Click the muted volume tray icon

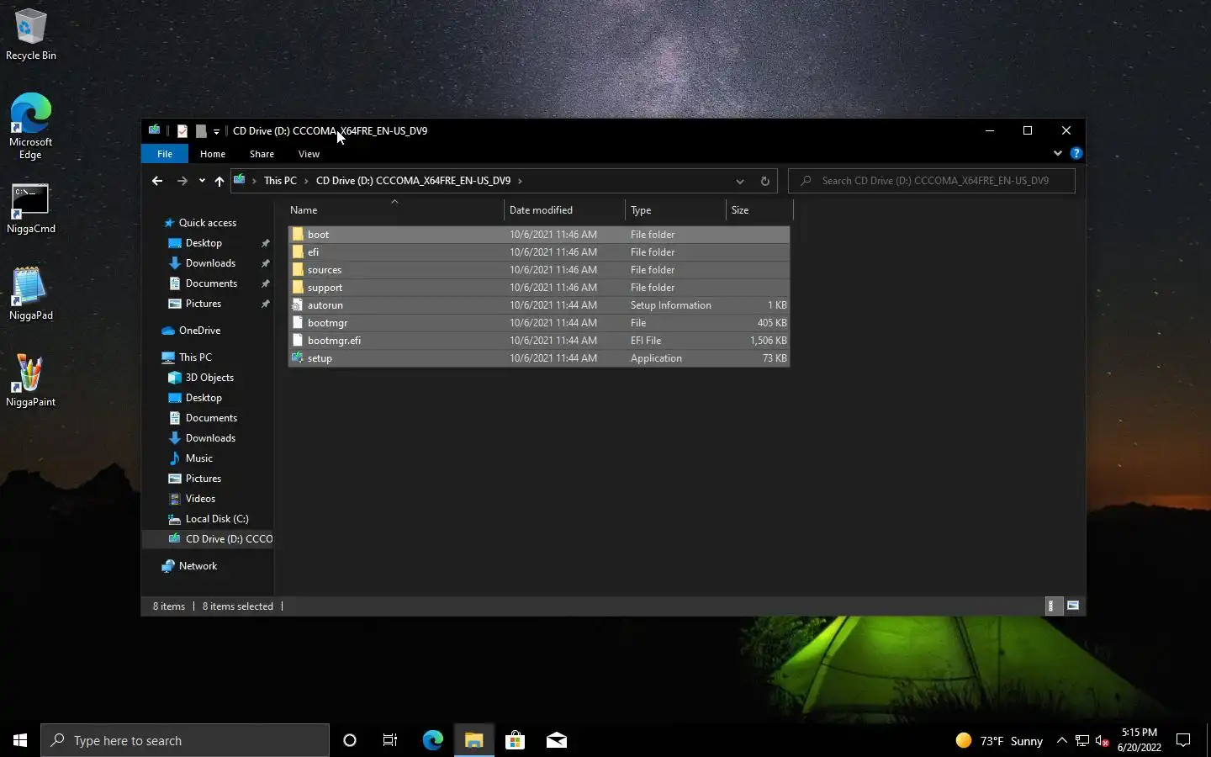1103,740
